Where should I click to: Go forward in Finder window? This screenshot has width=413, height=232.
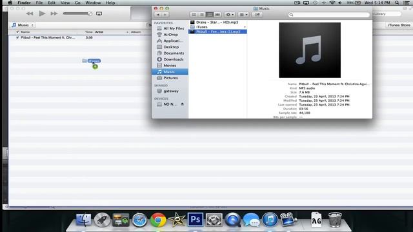pos(165,14)
